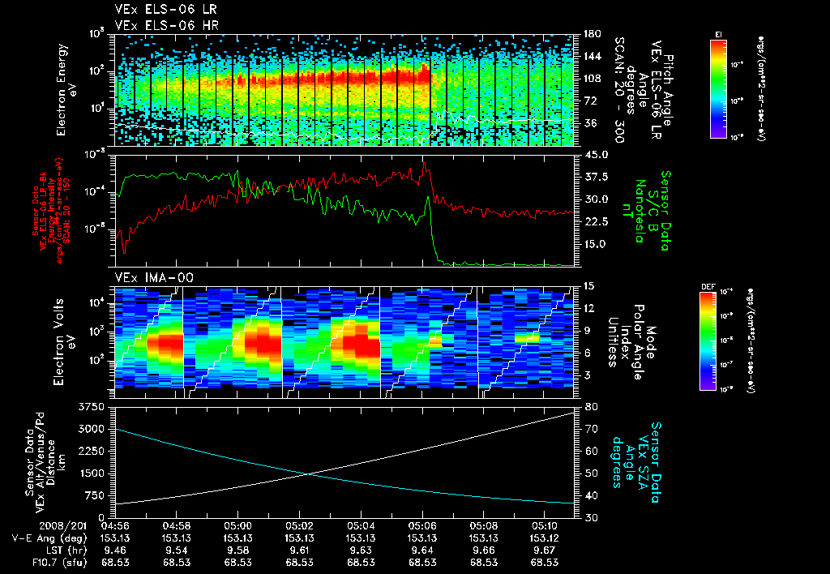
Task: Select the 'VEx ELS-06 HR' title text
Action: pyautogui.click(x=166, y=25)
